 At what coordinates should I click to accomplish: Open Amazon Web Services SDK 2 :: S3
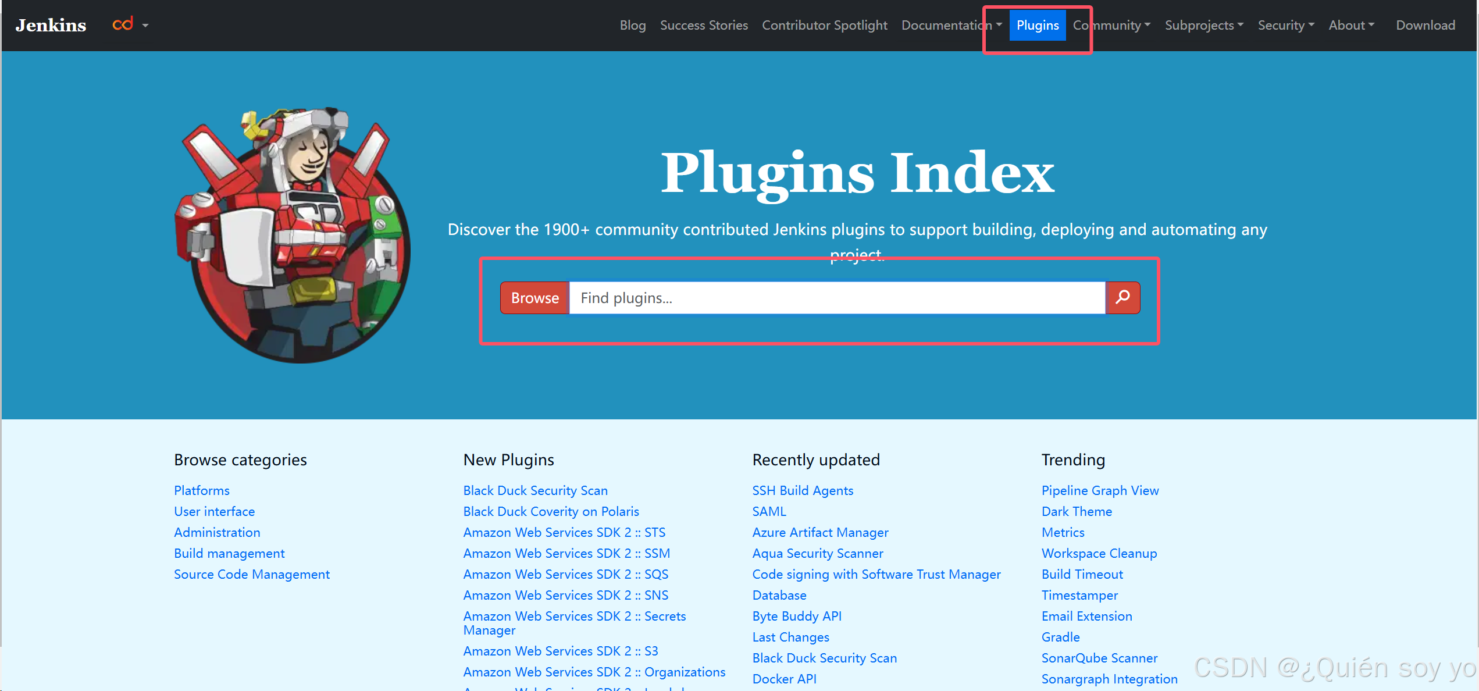[561, 651]
